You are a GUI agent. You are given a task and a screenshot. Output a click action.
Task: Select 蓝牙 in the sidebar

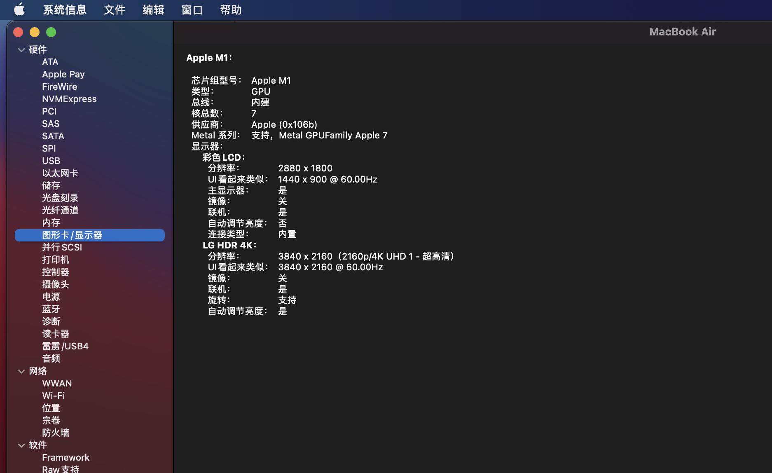tap(51, 309)
